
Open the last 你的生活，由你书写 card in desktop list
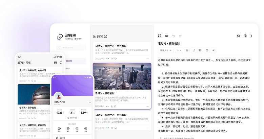tap(122, 120)
